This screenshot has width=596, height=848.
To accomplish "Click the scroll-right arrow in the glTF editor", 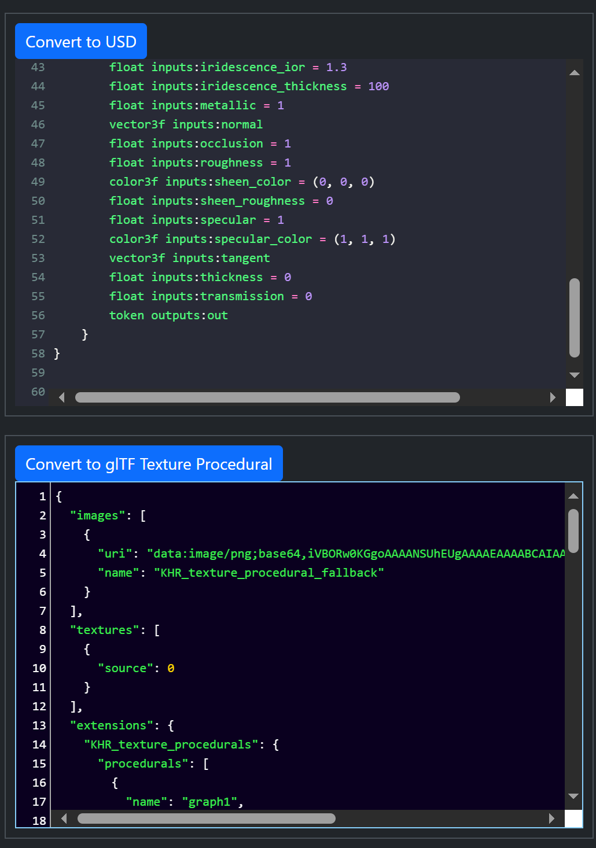I will pos(551,818).
